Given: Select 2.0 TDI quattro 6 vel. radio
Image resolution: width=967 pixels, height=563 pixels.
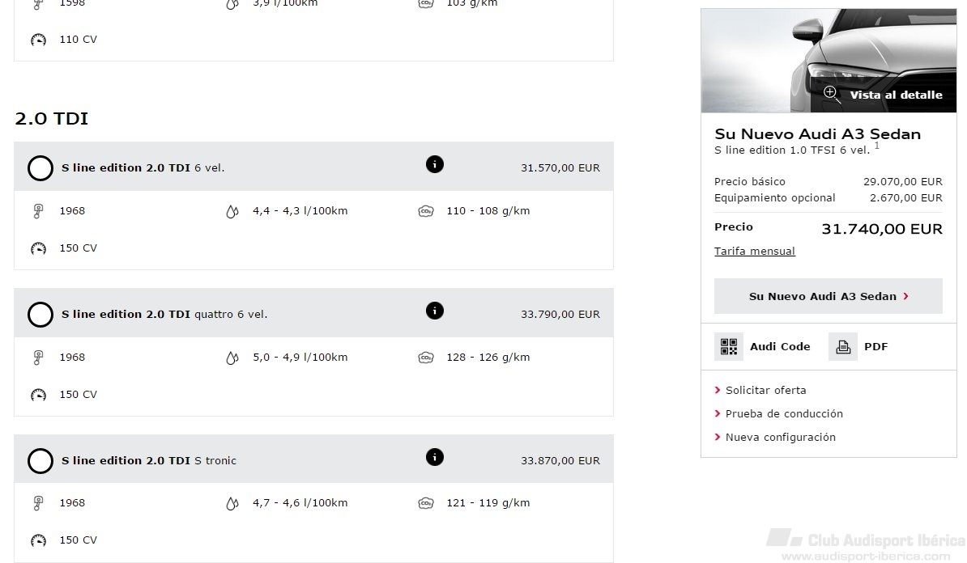Looking at the screenshot, I should click(x=40, y=315).
